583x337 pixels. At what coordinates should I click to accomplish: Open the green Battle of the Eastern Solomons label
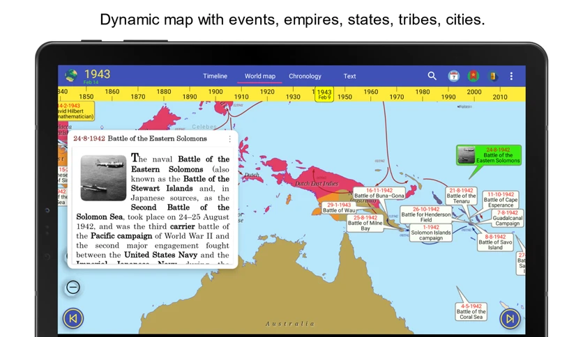tap(489, 155)
